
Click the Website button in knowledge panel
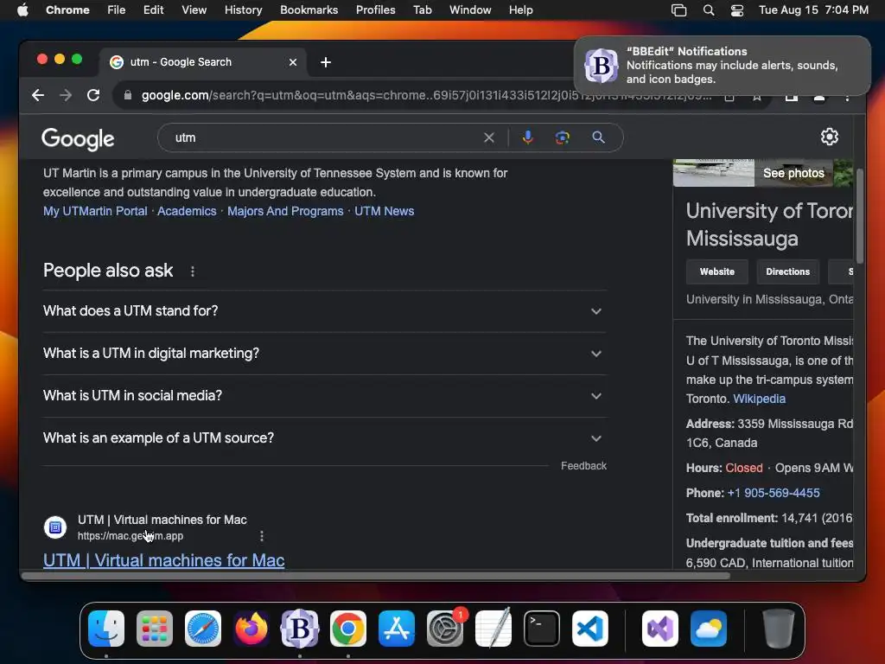(716, 271)
